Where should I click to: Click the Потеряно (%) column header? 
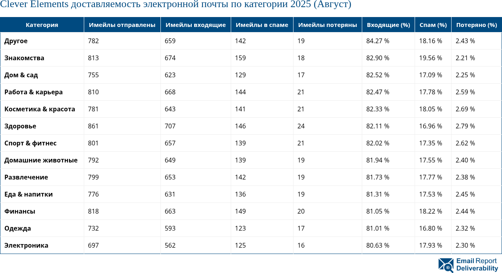[x=476, y=25]
